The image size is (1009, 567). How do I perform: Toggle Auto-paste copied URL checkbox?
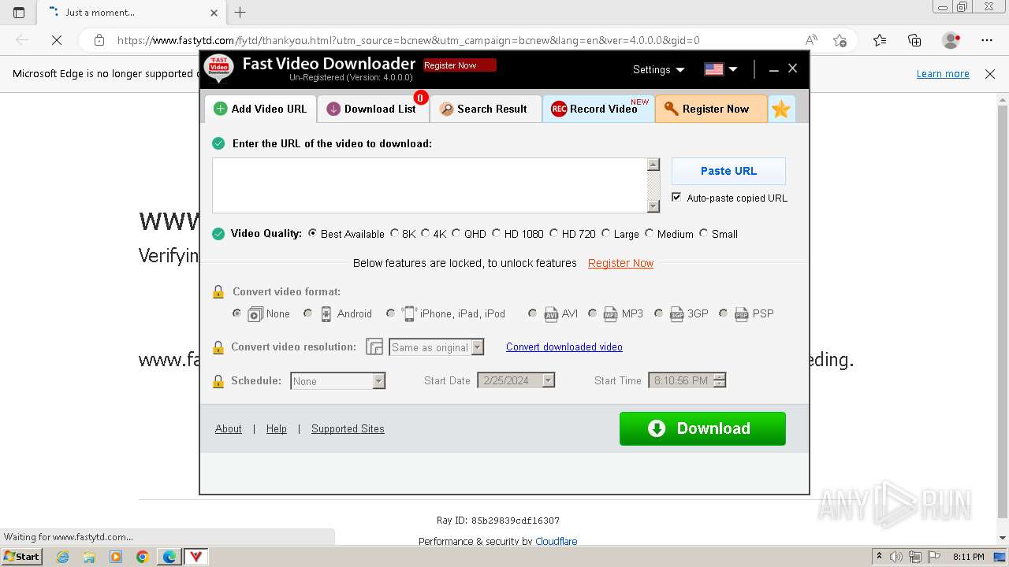(676, 198)
